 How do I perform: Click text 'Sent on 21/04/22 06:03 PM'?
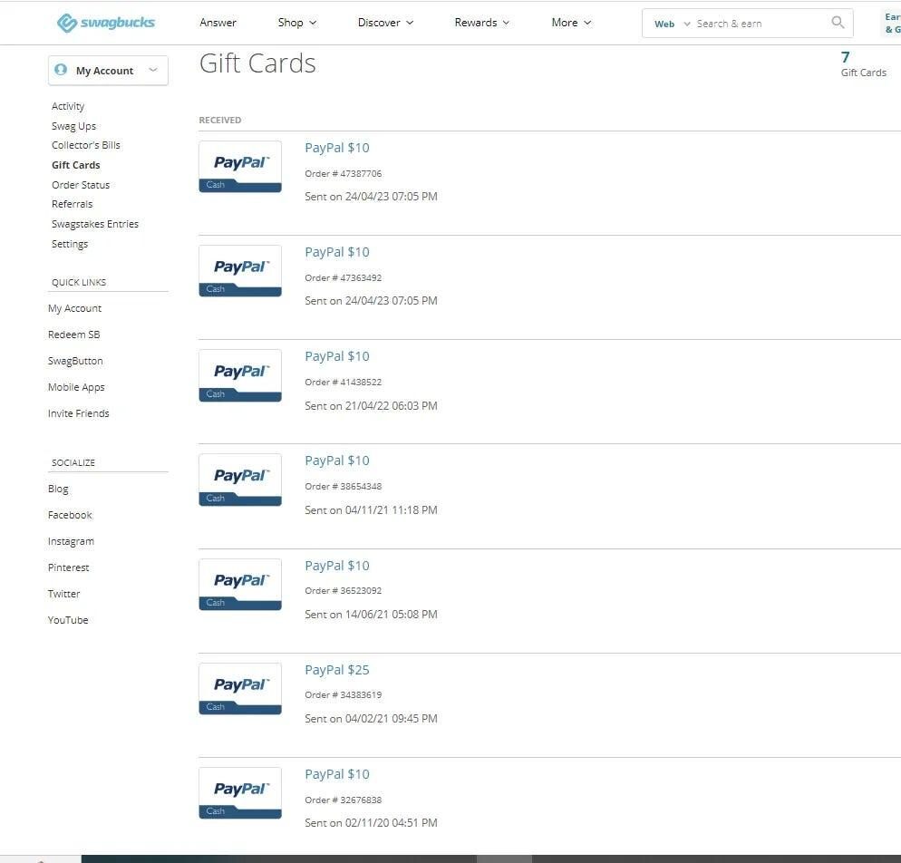371,405
